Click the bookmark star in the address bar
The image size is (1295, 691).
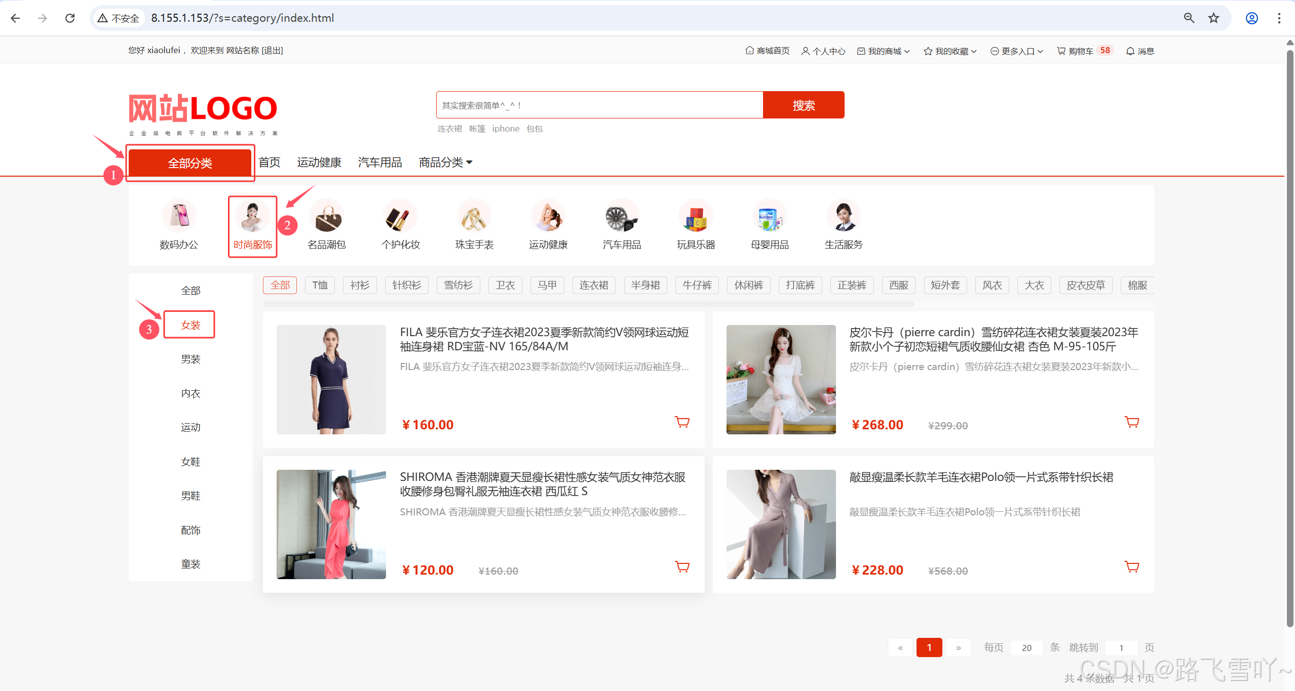[1213, 18]
